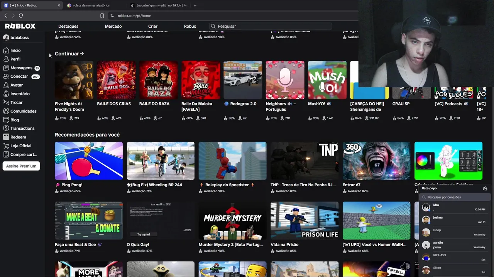The width and height of the screenshot is (494, 277).
Task: Open O Quiz Gay! thumbnail
Action: click(x=161, y=220)
